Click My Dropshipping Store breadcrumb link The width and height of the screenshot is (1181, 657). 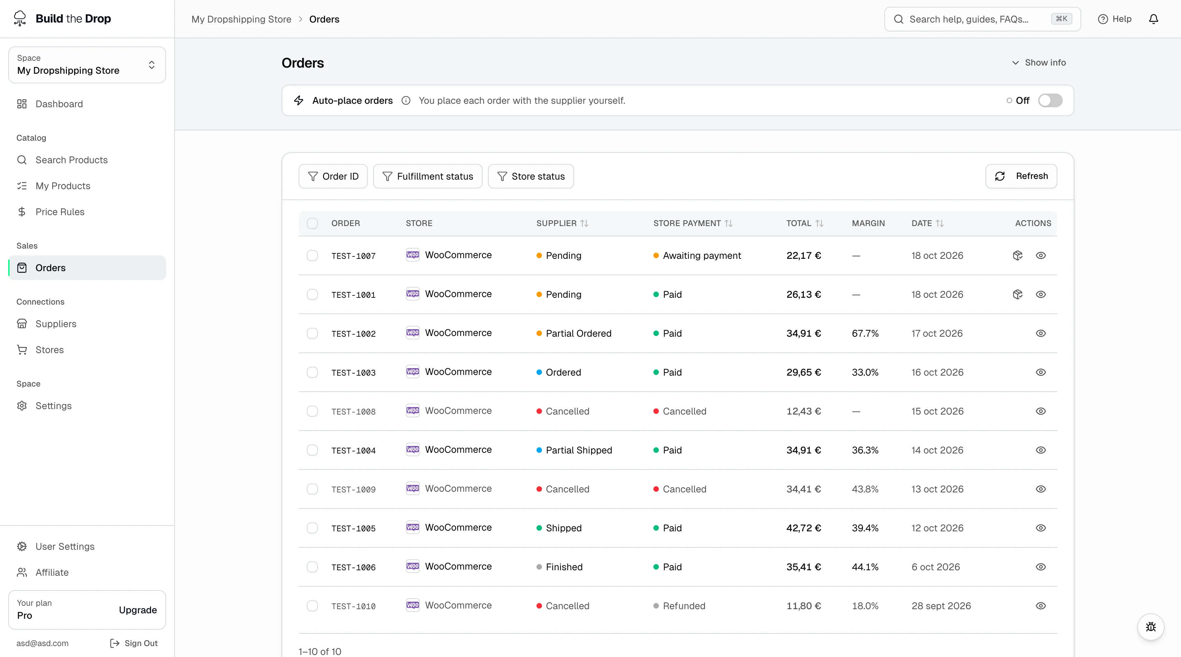point(241,19)
